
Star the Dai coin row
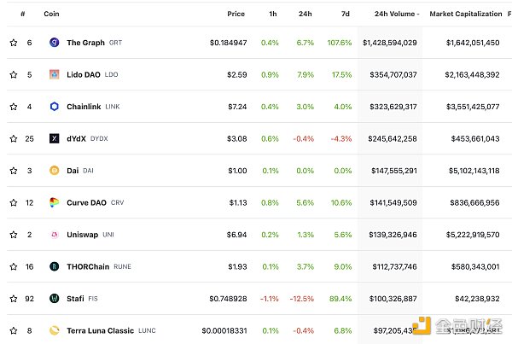pos(14,171)
